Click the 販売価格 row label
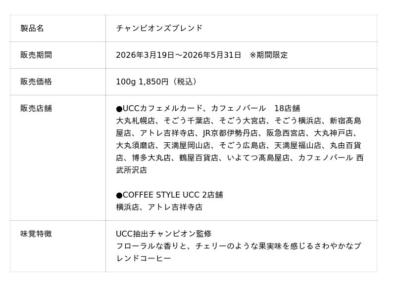This screenshot has height=287, width=396. click(x=36, y=82)
